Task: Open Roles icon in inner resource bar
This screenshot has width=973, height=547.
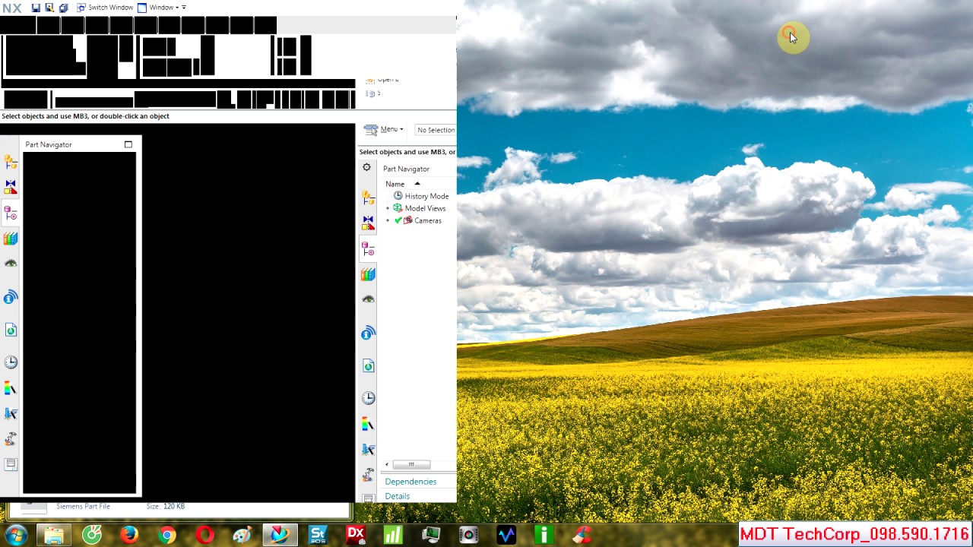Action: (368, 475)
